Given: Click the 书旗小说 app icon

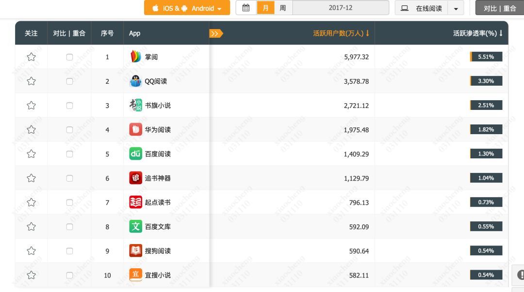Looking at the screenshot, I should 135,105.
